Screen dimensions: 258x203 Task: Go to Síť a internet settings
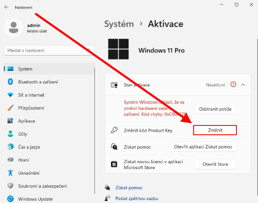(x=49, y=95)
